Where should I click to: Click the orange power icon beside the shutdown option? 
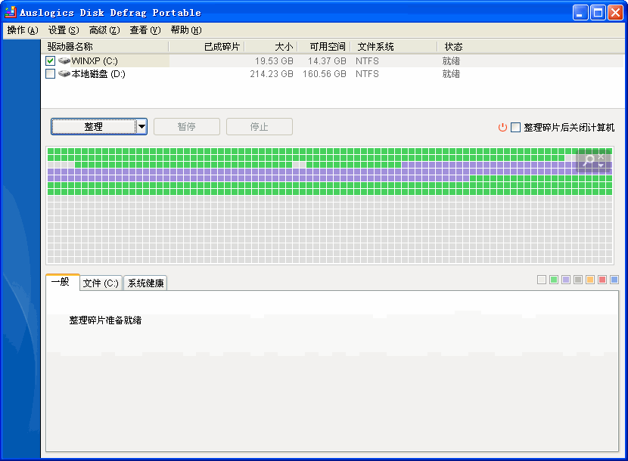pyautogui.click(x=502, y=127)
